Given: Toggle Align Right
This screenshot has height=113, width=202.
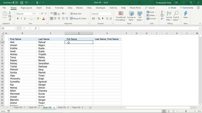Looking at the screenshot, I should coord(59,19).
